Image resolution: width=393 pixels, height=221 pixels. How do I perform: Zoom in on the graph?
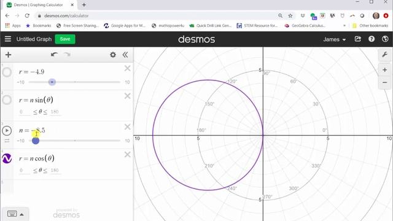pos(384,70)
